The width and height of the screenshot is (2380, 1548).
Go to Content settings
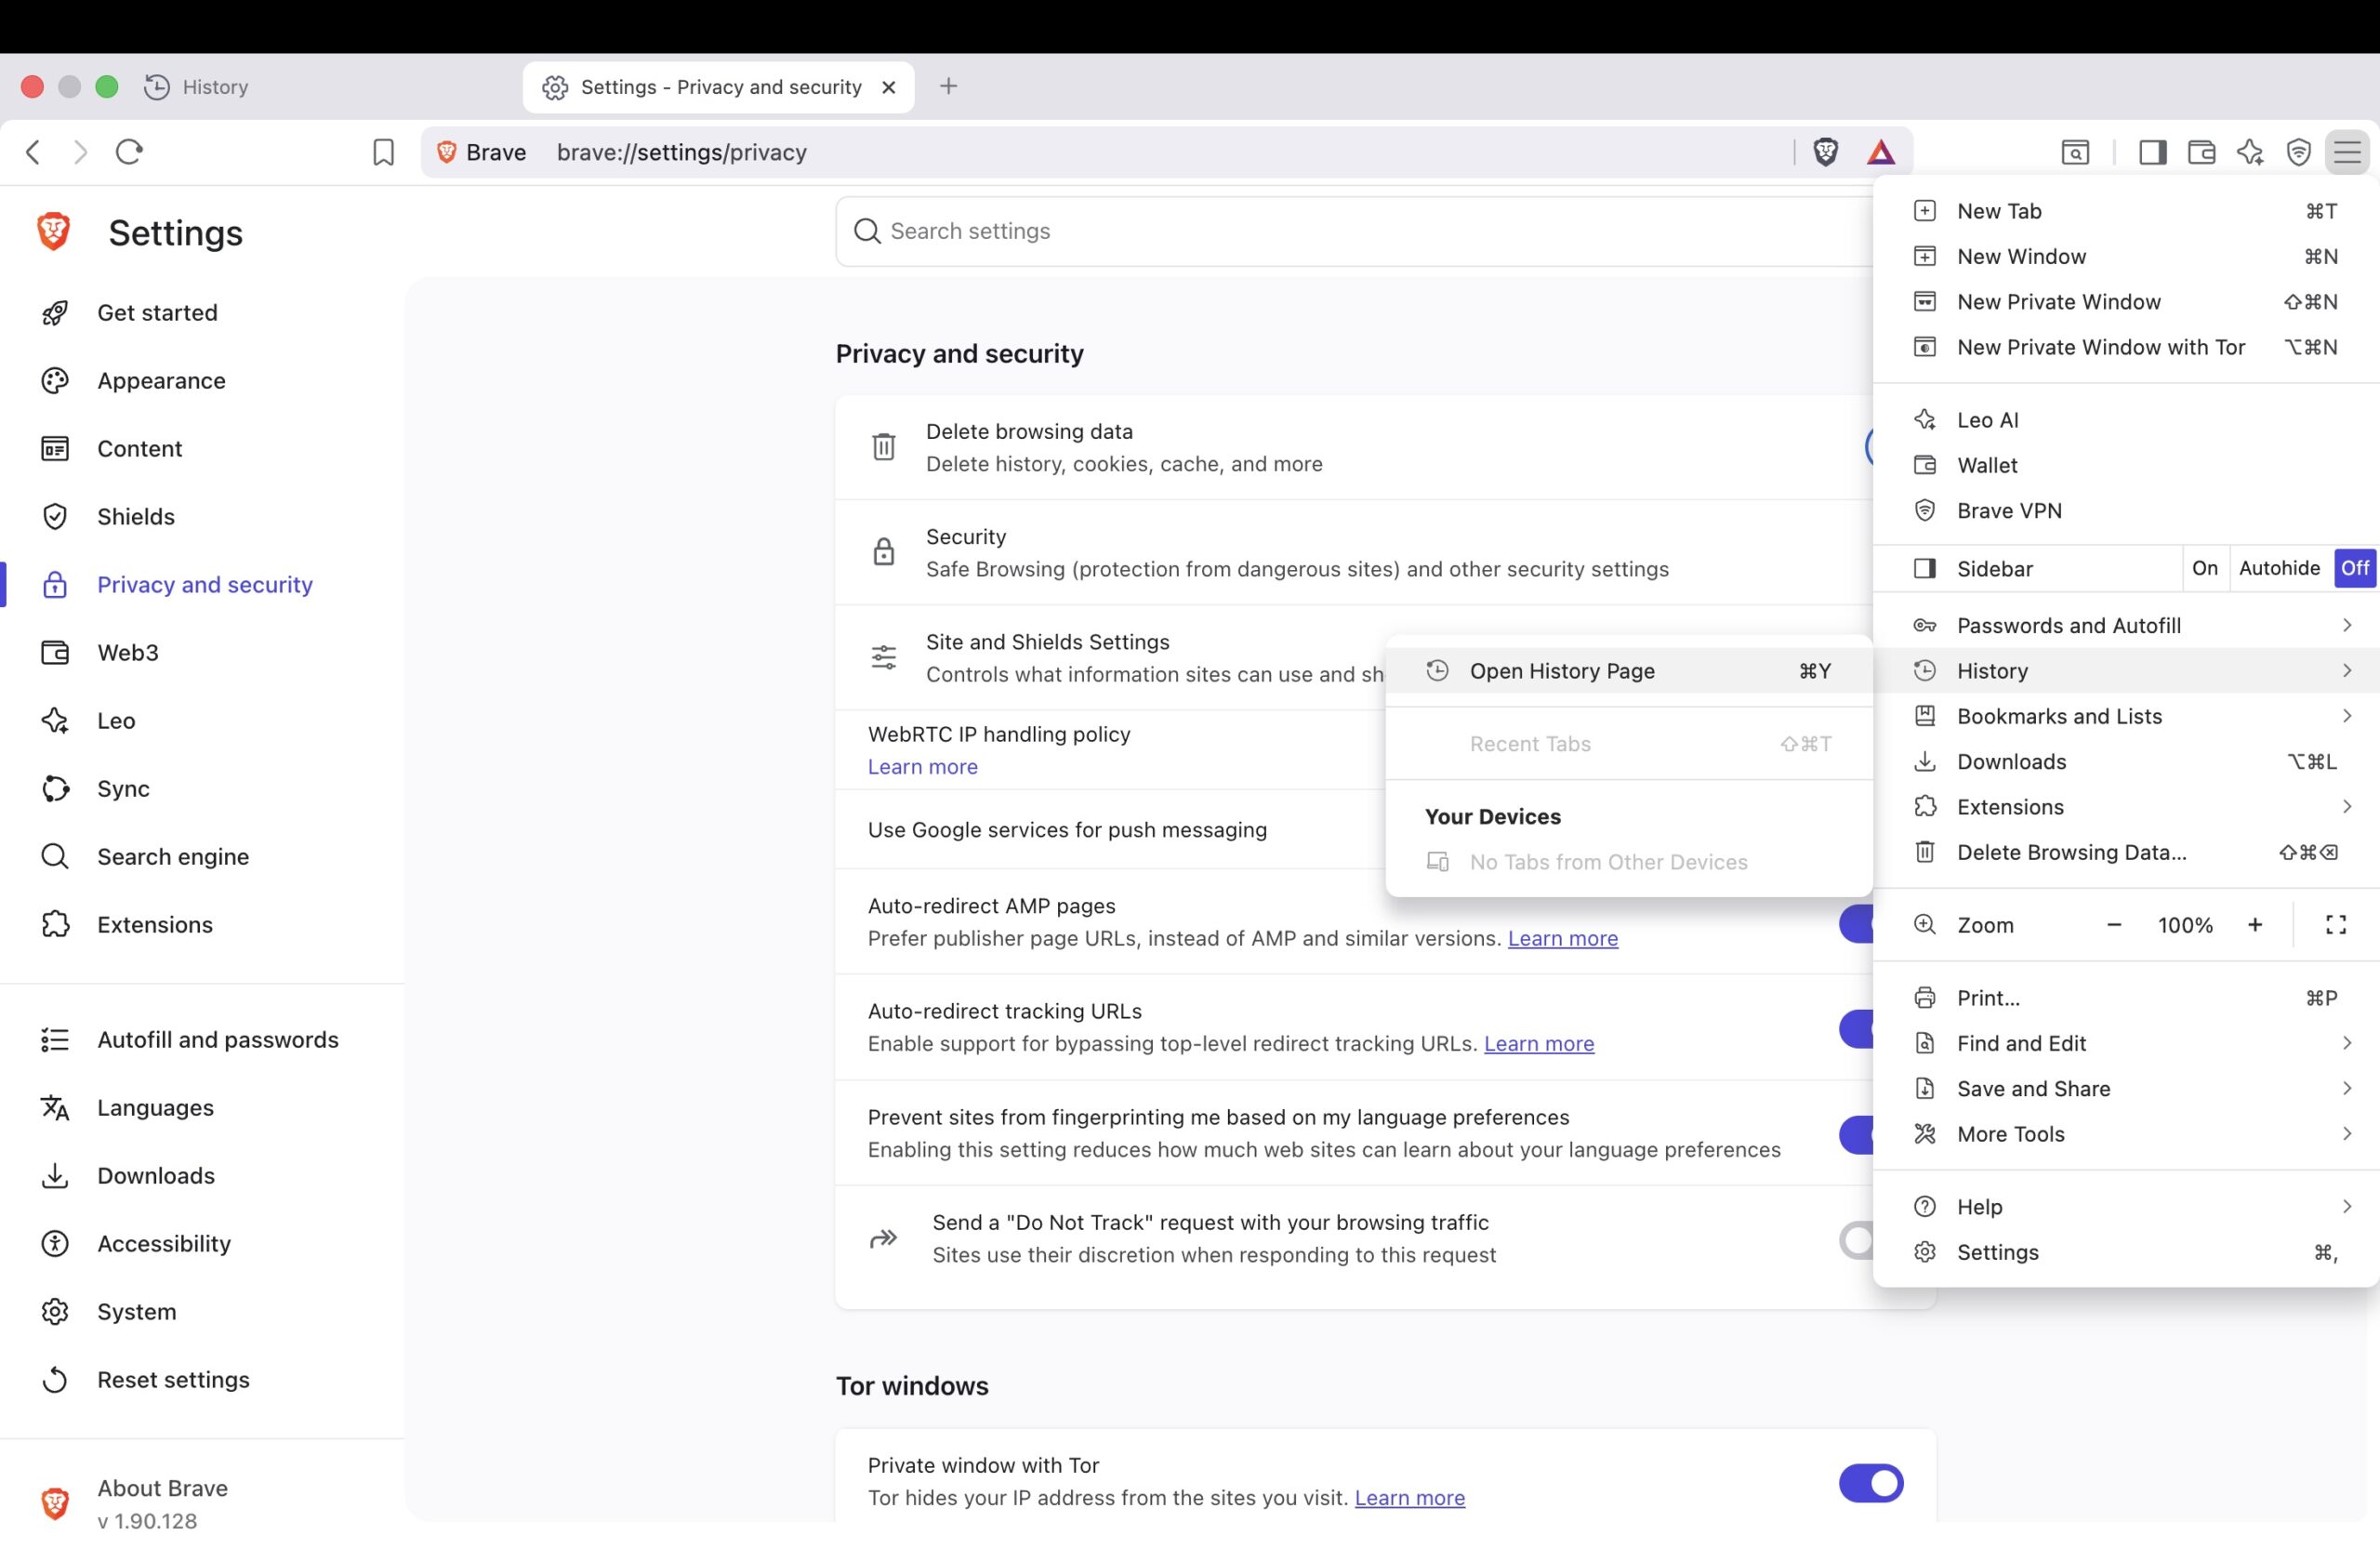coord(203,449)
